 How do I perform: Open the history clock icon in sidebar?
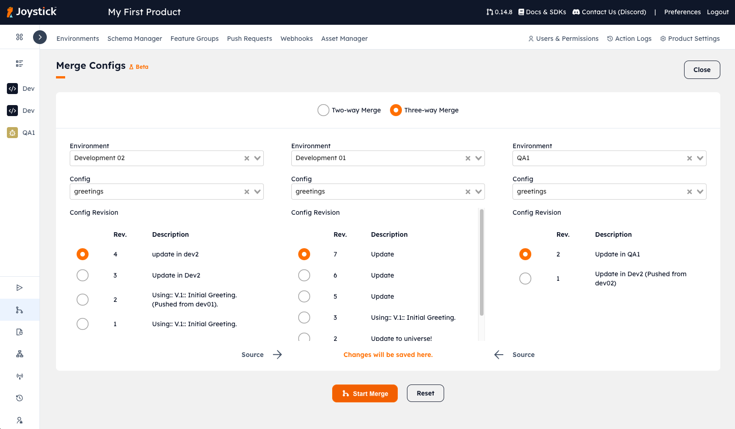19,398
